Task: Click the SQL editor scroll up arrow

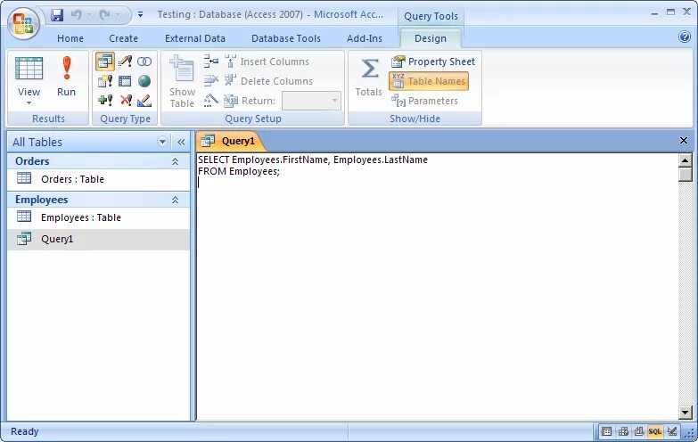Action: click(x=686, y=160)
